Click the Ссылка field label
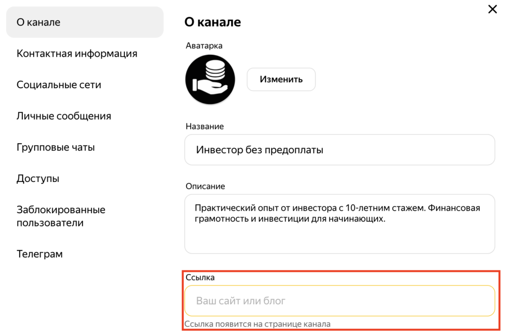Viewport: 505px width, 332px height. tap(200, 277)
